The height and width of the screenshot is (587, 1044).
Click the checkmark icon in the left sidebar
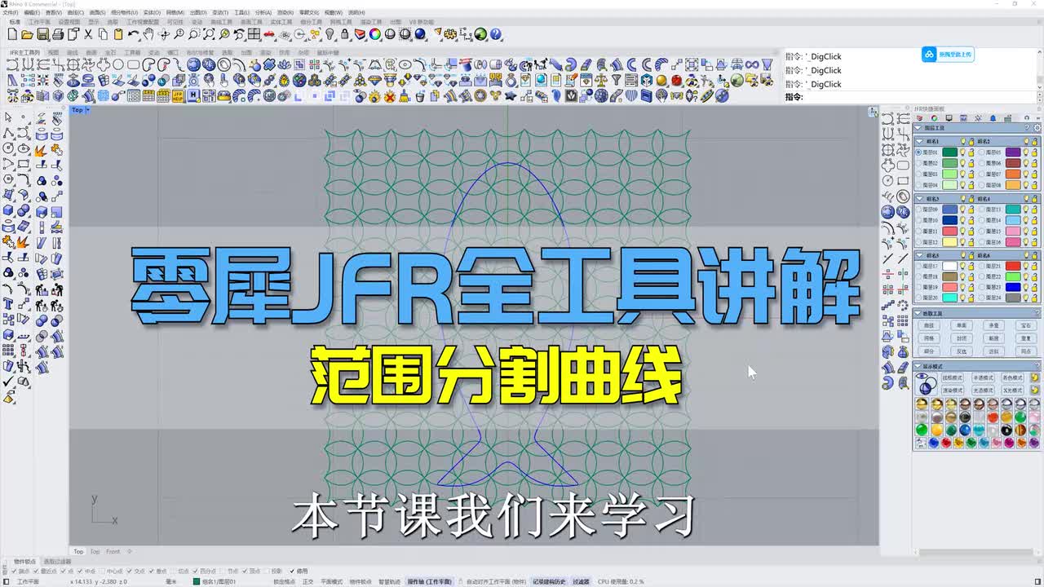click(8, 382)
